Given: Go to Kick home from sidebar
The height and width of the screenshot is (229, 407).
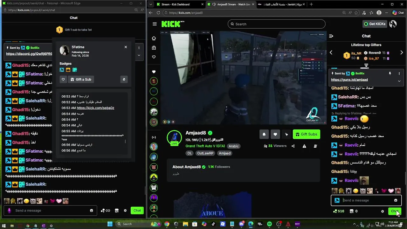Looking at the screenshot, I should (154, 38).
